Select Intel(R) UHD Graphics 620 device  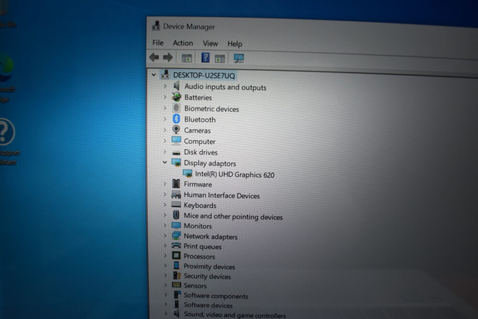point(235,175)
